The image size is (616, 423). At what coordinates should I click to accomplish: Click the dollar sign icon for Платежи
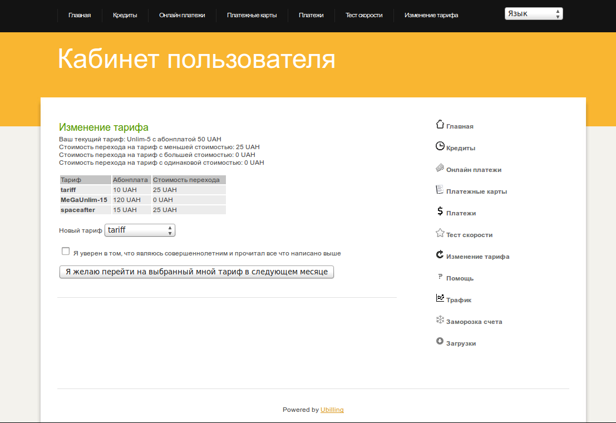(x=440, y=211)
